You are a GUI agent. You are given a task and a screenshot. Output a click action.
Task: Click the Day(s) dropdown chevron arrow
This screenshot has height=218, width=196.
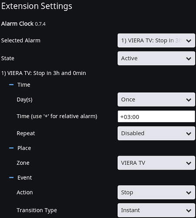click(189, 100)
